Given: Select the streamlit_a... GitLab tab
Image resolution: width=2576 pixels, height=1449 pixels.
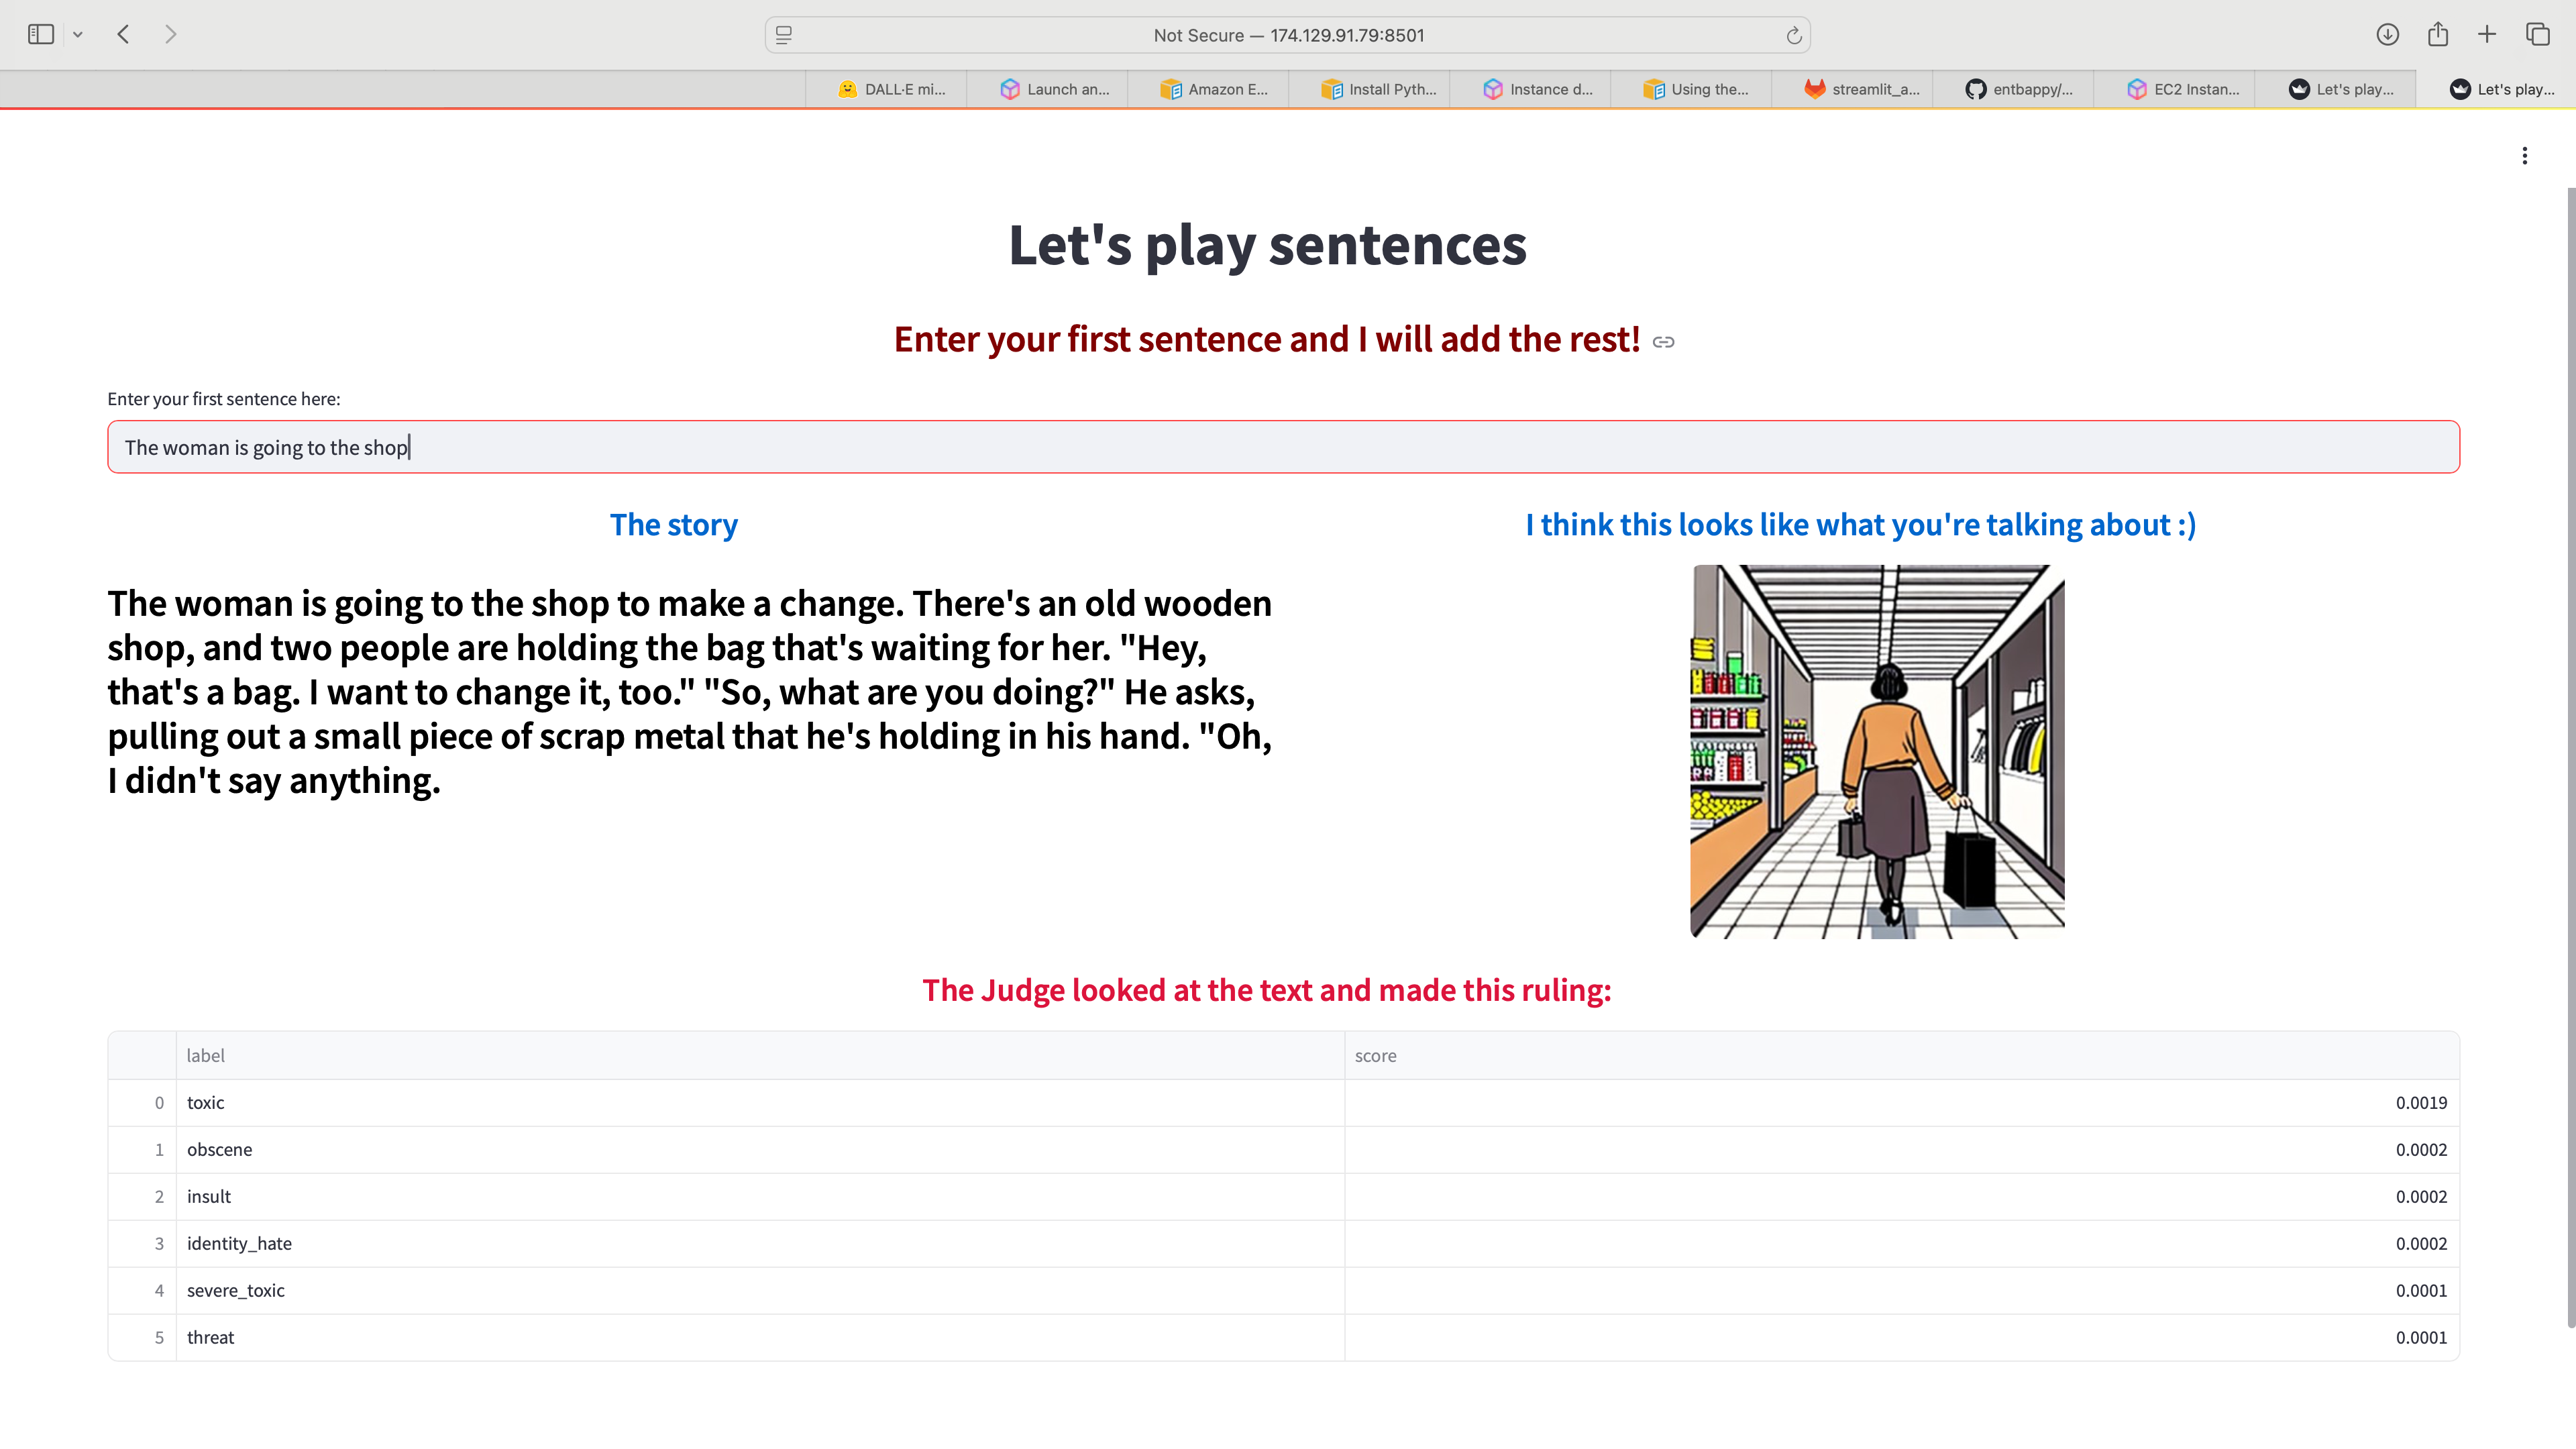Looking at the screenshot, I should point(1861,89).
